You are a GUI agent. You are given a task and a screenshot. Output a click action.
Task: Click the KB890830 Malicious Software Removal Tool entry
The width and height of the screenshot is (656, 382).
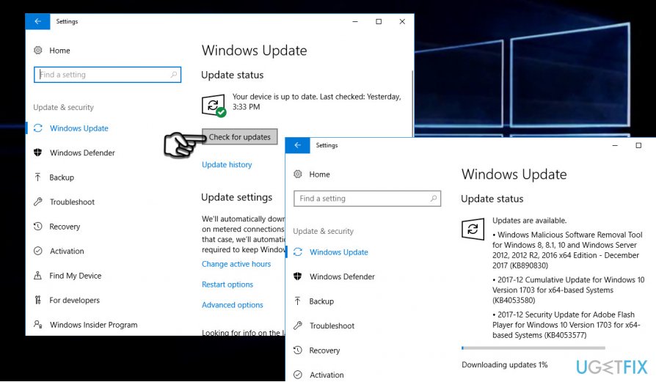(567, 250)
